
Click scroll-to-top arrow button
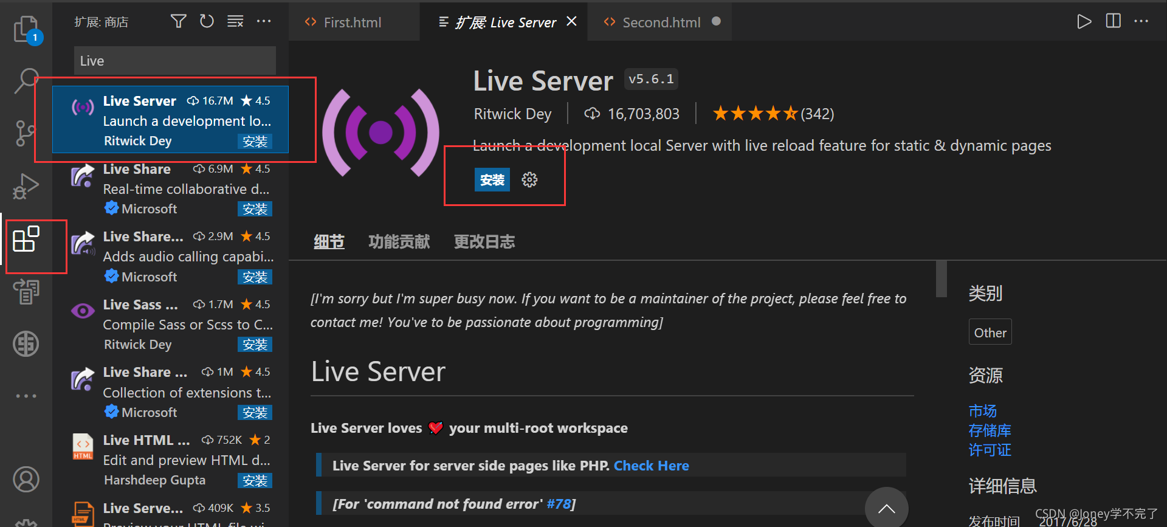point(886,508)
